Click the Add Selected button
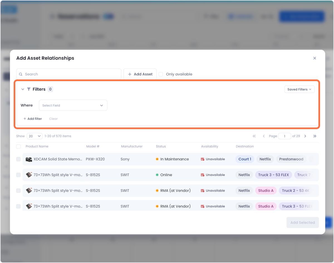The image size is (334, 263). (x=303, y=222)
